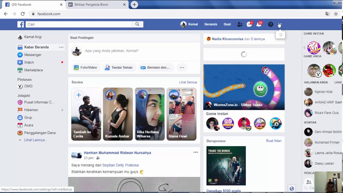This screenshot has width=343, height=193.
Task: Open the Quick Help question mark icon
Action: (271, 24)
